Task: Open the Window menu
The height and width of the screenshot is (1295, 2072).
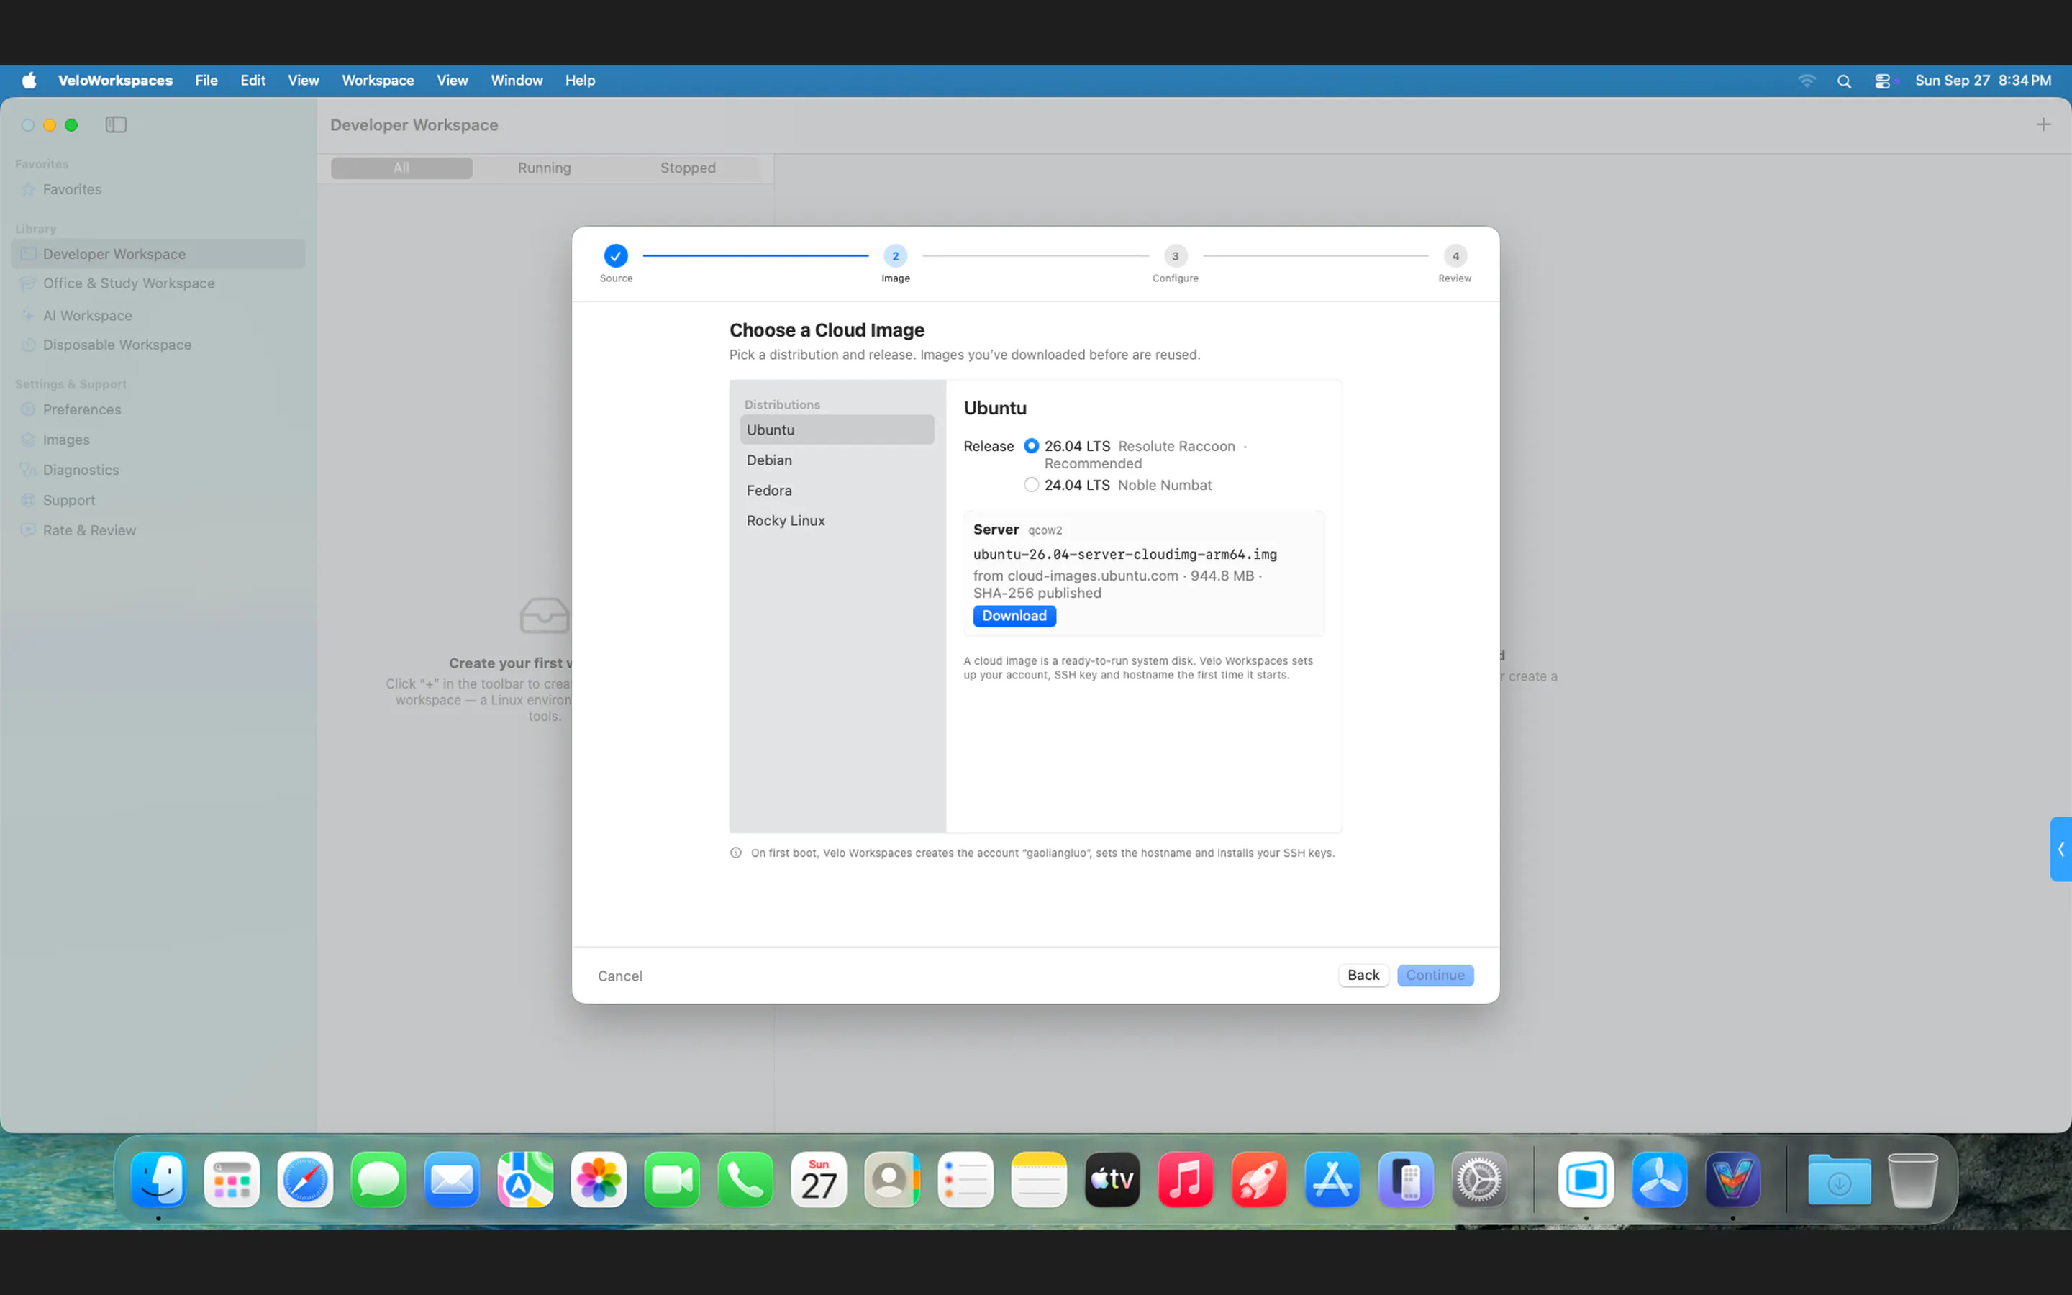Action: [x=517, y=81]
